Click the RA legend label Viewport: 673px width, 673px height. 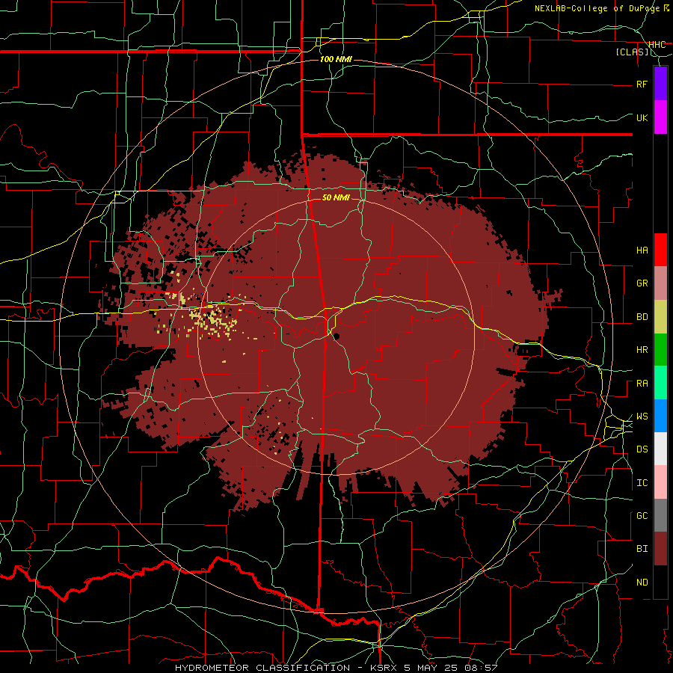(x=642, y=384)
